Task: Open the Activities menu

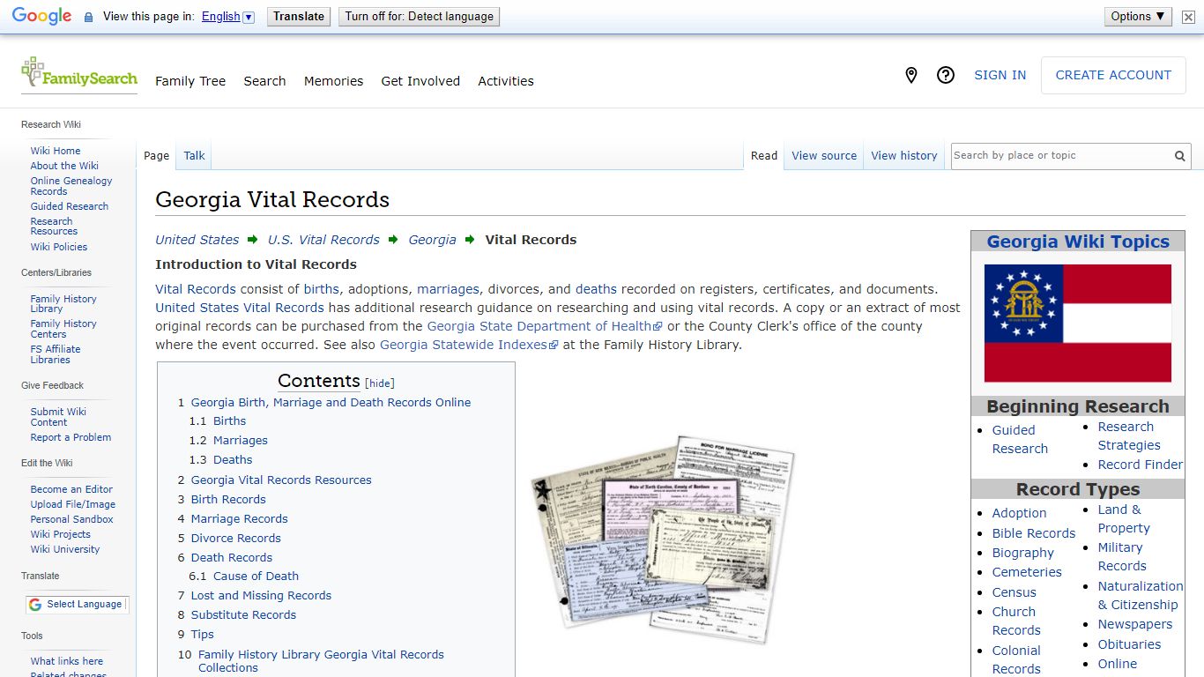Action: [506, 81]
